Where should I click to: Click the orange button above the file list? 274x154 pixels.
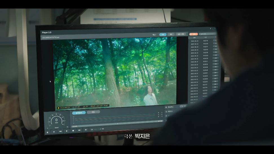[x=194, y=34]
